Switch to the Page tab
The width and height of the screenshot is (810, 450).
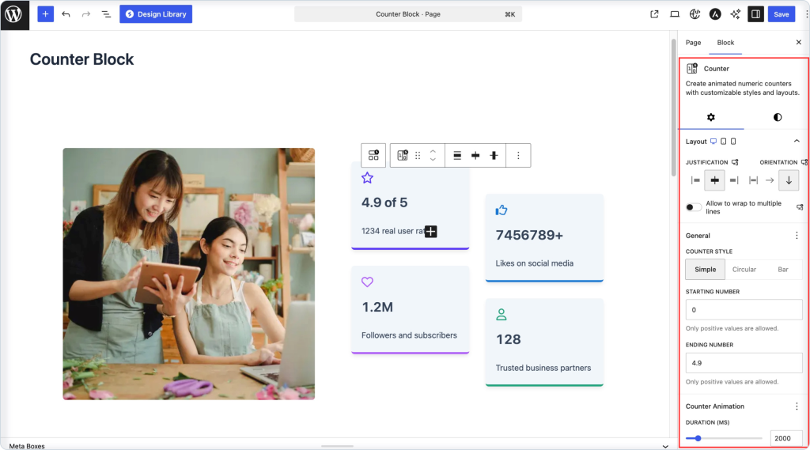pos(693,43)
